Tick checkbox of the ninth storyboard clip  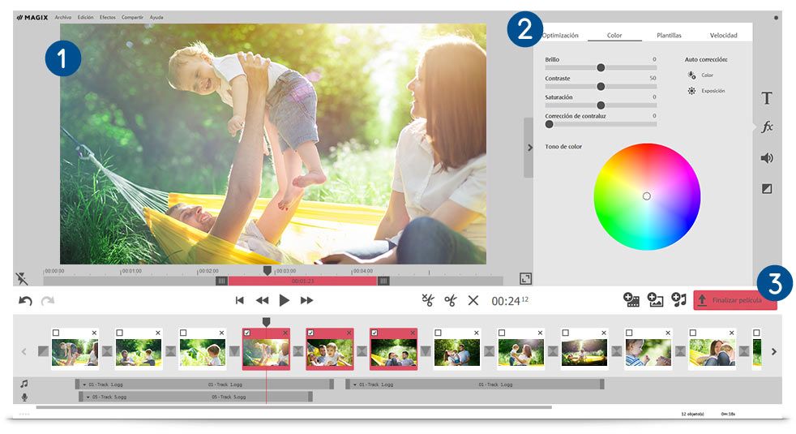566,333
